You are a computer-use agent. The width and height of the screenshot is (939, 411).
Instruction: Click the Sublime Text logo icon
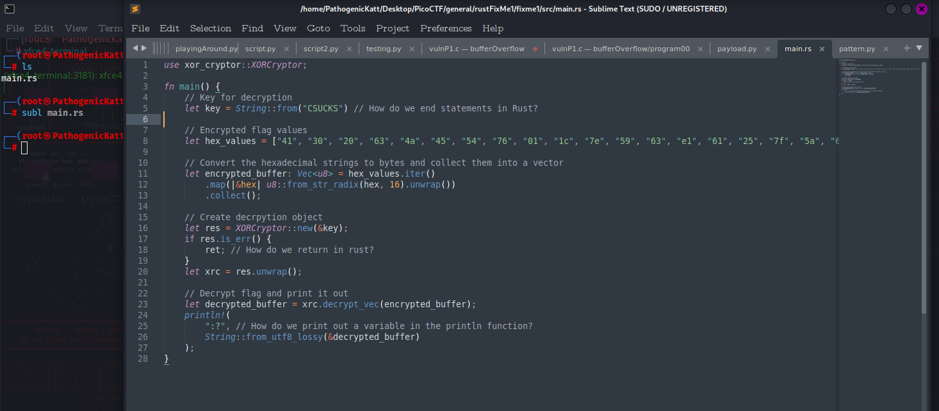[x=135, y=9]
